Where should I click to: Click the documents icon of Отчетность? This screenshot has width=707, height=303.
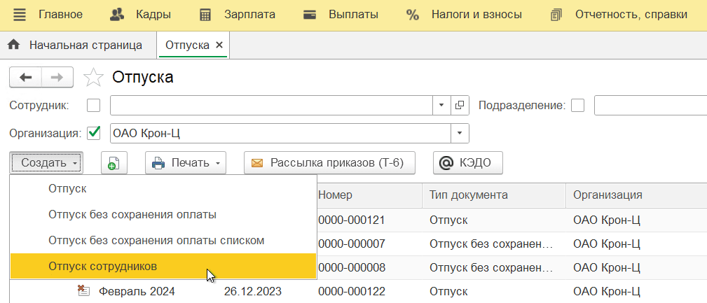[556, 15]
